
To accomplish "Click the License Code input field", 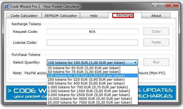I will [x=92, y=43].
